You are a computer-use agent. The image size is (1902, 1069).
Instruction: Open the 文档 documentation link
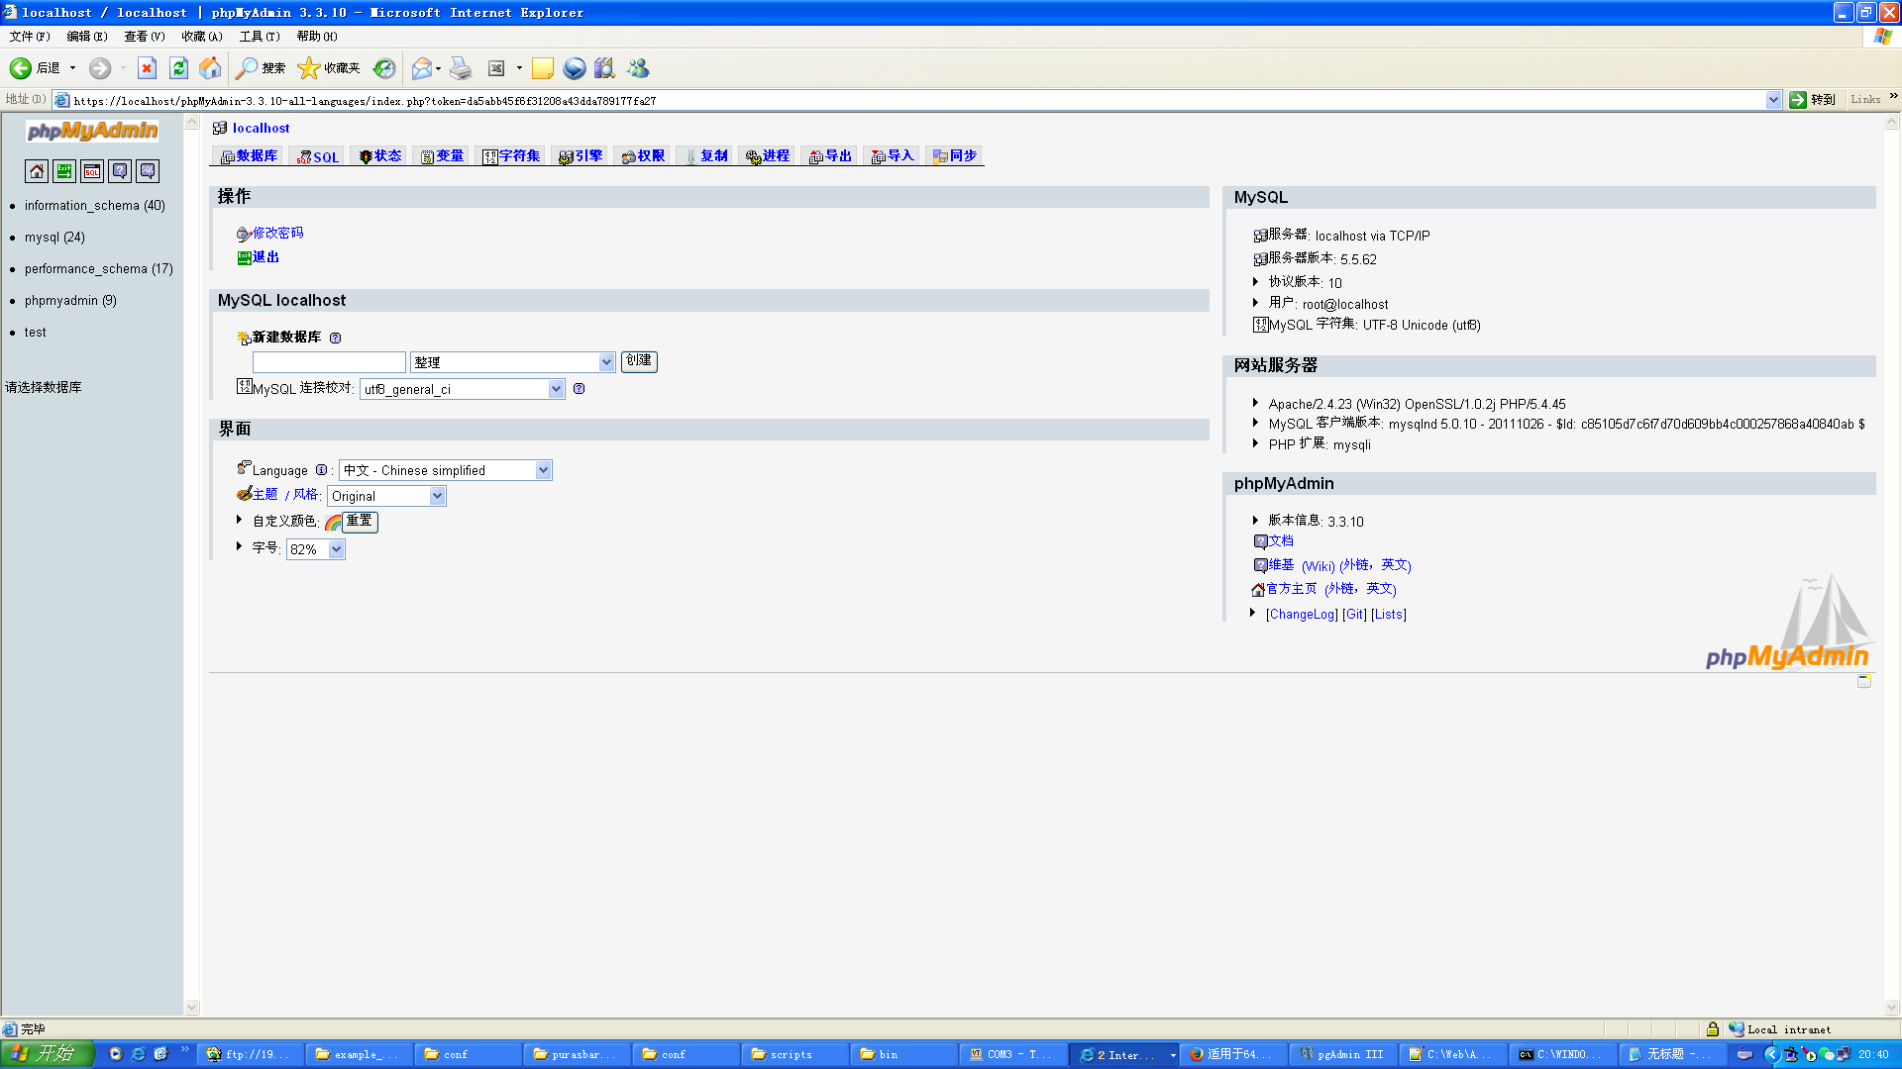(1281, 541)
